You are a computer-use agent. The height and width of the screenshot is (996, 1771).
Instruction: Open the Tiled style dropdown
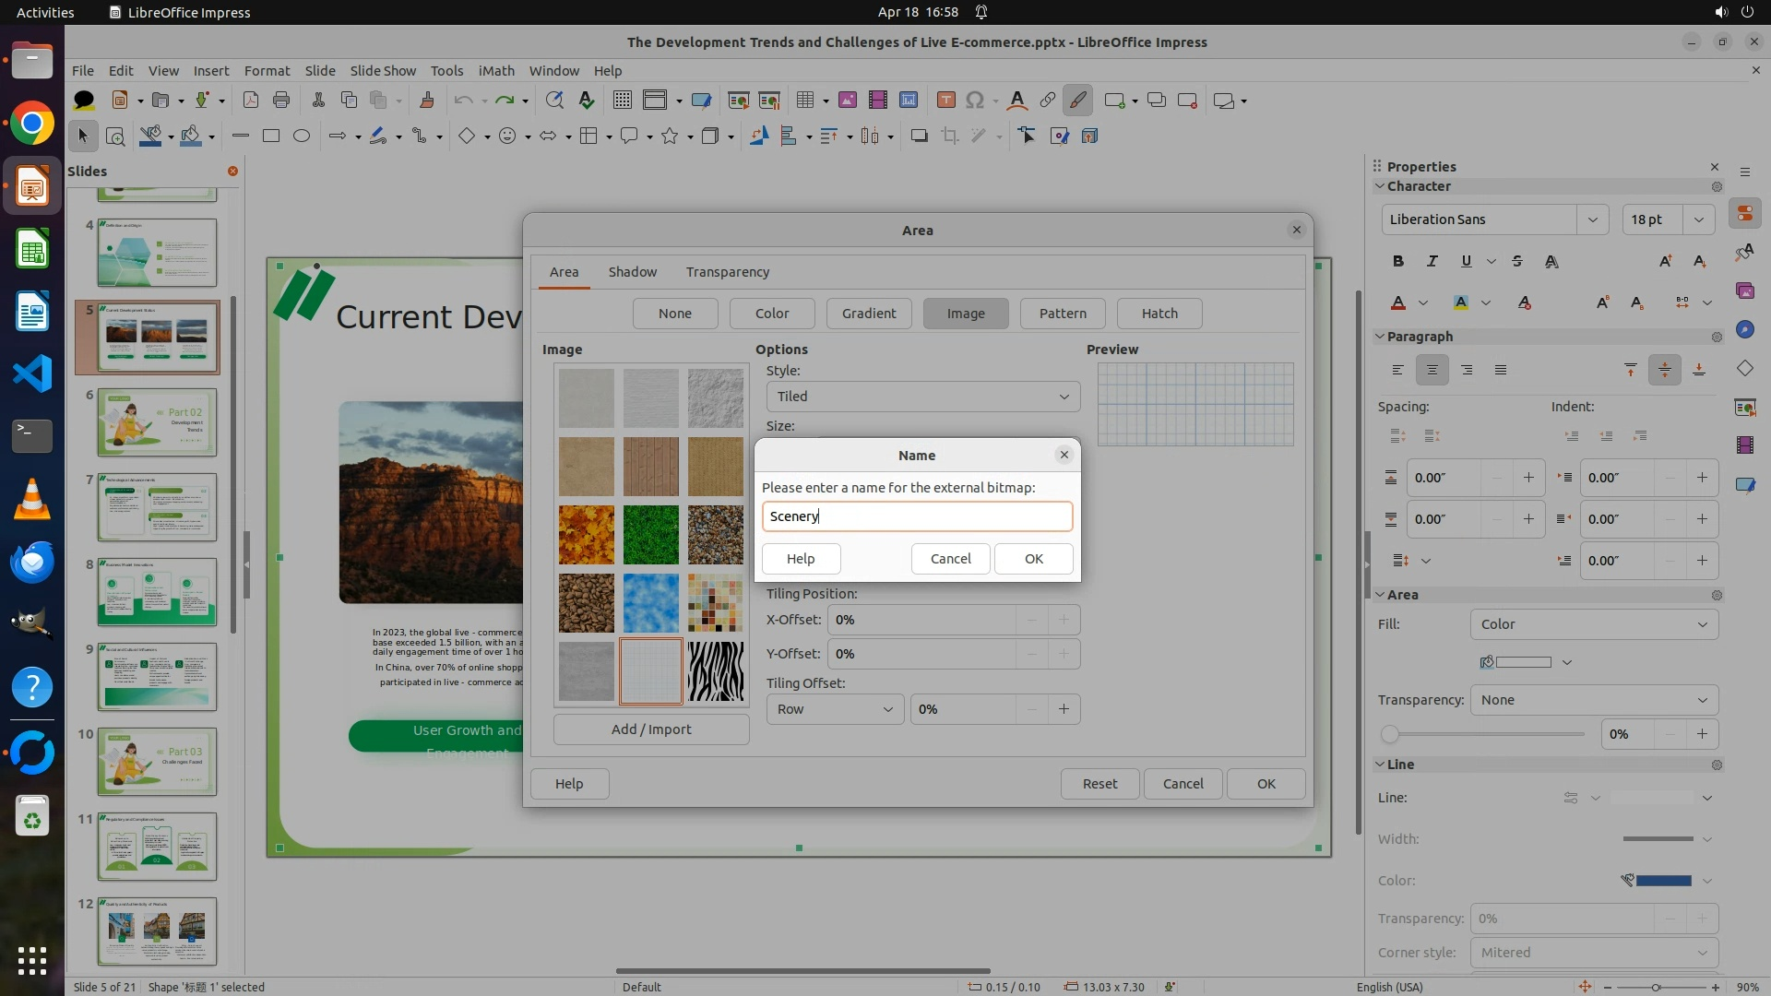(922, 397)
